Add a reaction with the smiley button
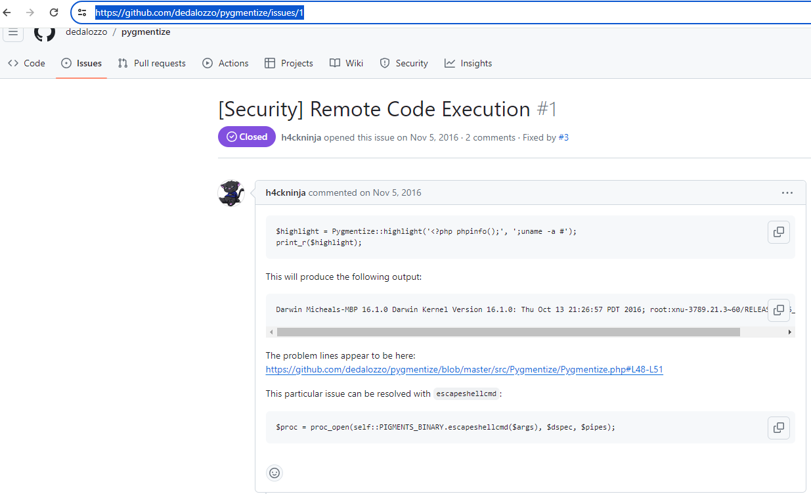This screenshot has height=494, width=811. pyautogui.click(x=274, y=472)
